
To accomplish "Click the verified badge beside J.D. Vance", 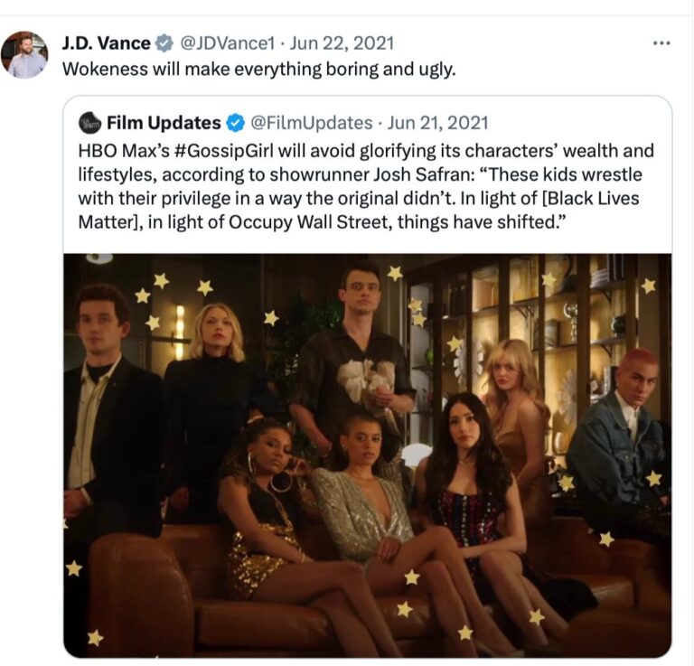I will [x=164, y=43].
